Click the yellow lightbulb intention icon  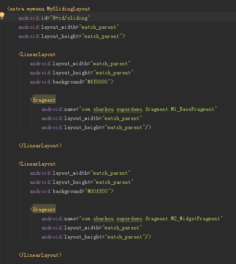(2, 16)
